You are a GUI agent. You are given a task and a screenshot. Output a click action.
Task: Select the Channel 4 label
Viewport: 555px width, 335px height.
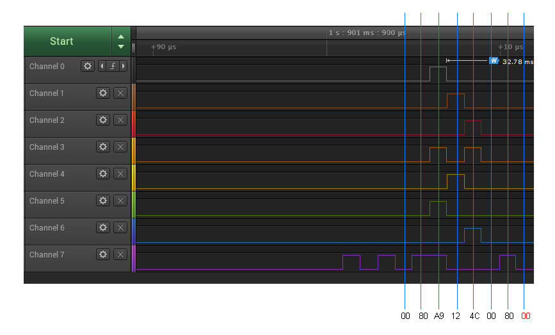click(47, 174)
